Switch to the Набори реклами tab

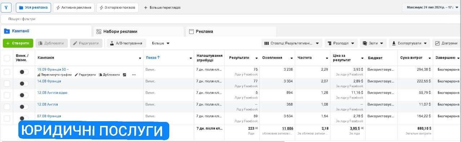139,31
